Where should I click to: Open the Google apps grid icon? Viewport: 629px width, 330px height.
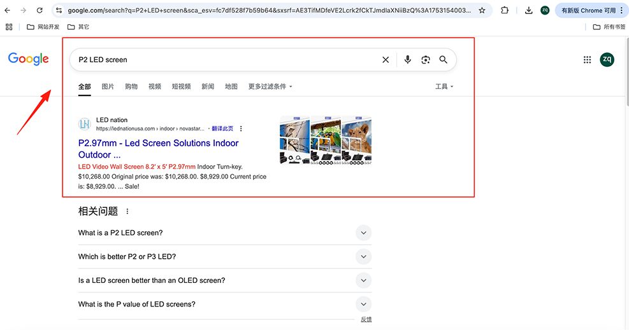pos(588,60)
